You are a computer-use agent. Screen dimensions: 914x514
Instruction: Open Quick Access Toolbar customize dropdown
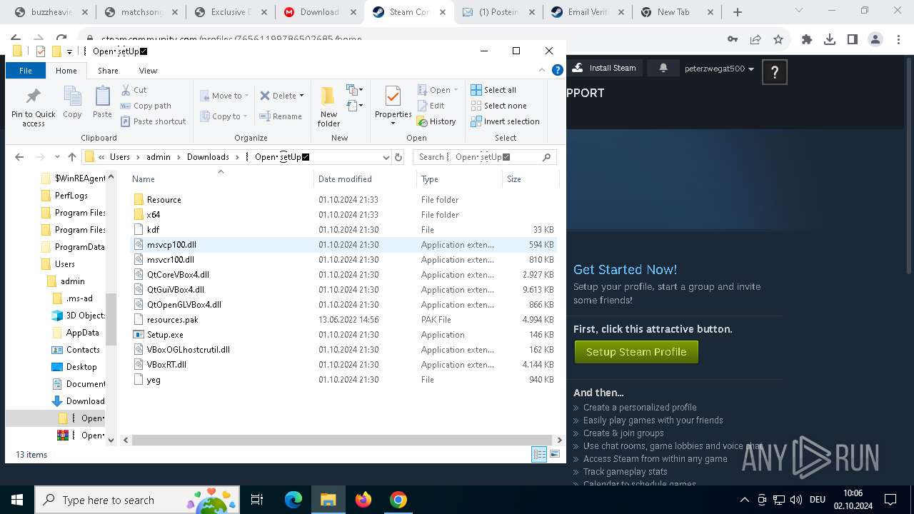pos(69,51)
